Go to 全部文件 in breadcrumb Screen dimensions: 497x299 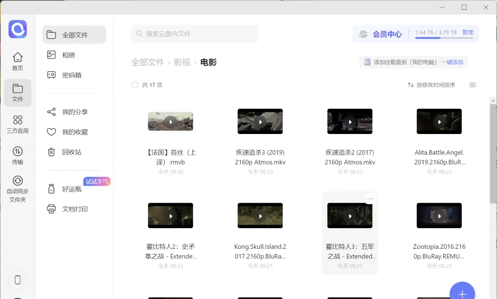click(148, 62)
